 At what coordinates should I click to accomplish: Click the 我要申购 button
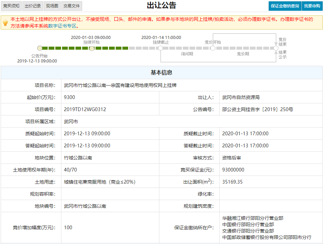312,6
